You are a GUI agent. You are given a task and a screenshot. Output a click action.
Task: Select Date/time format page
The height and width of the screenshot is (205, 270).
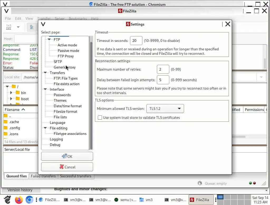coord(68,106)
